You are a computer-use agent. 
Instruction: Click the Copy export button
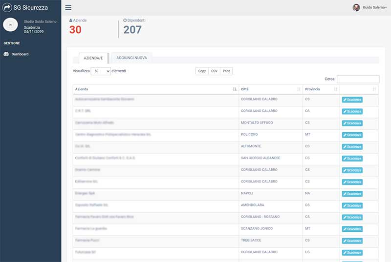click(202, 71)
